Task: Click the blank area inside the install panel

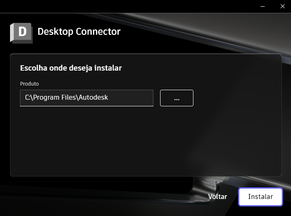Action: pyautogui.click(x=145, y=140)
